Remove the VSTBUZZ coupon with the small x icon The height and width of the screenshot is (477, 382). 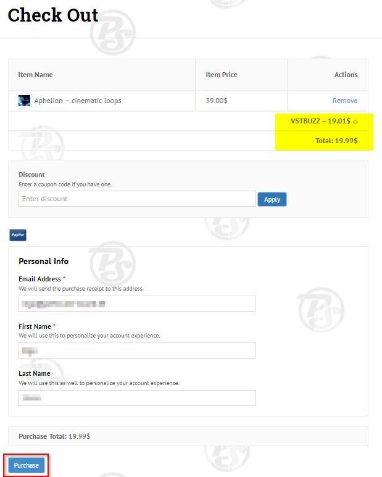[x=355, y=122]
